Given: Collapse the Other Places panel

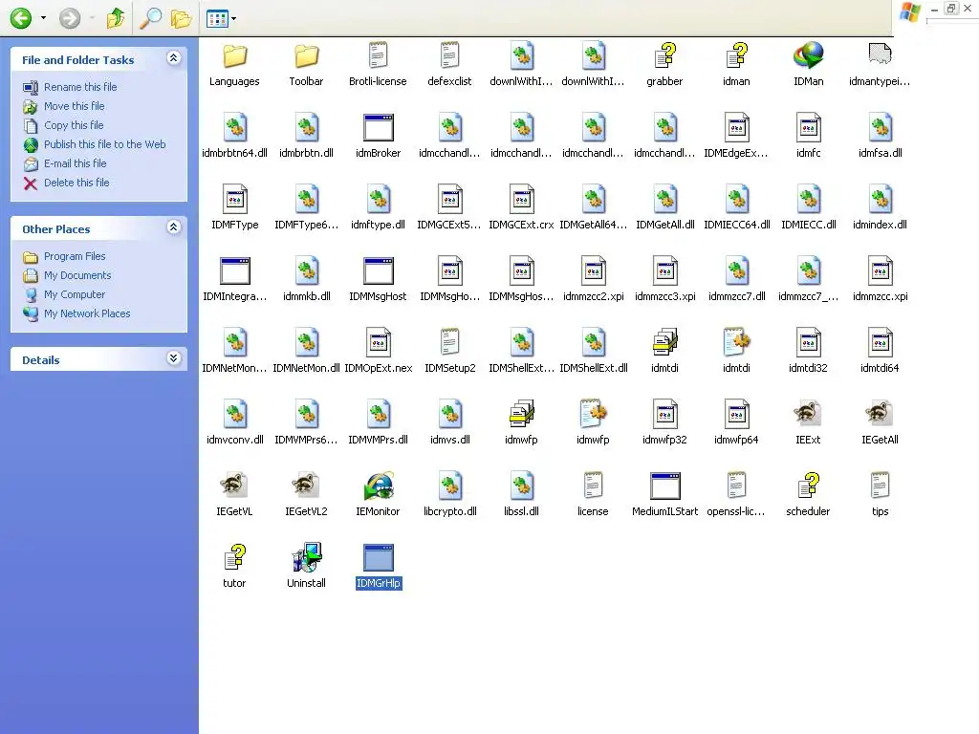Looking at the screenshot, I should (174, 227).
